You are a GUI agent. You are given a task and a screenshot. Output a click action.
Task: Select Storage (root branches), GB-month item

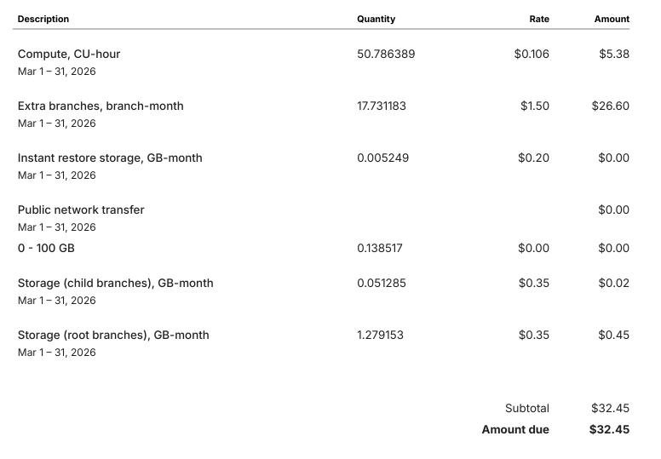coord(113,335)
